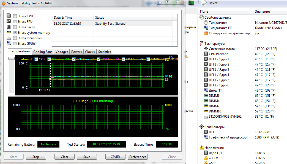Click the chip icon next to Ядро ЦП

click(206, 153)
